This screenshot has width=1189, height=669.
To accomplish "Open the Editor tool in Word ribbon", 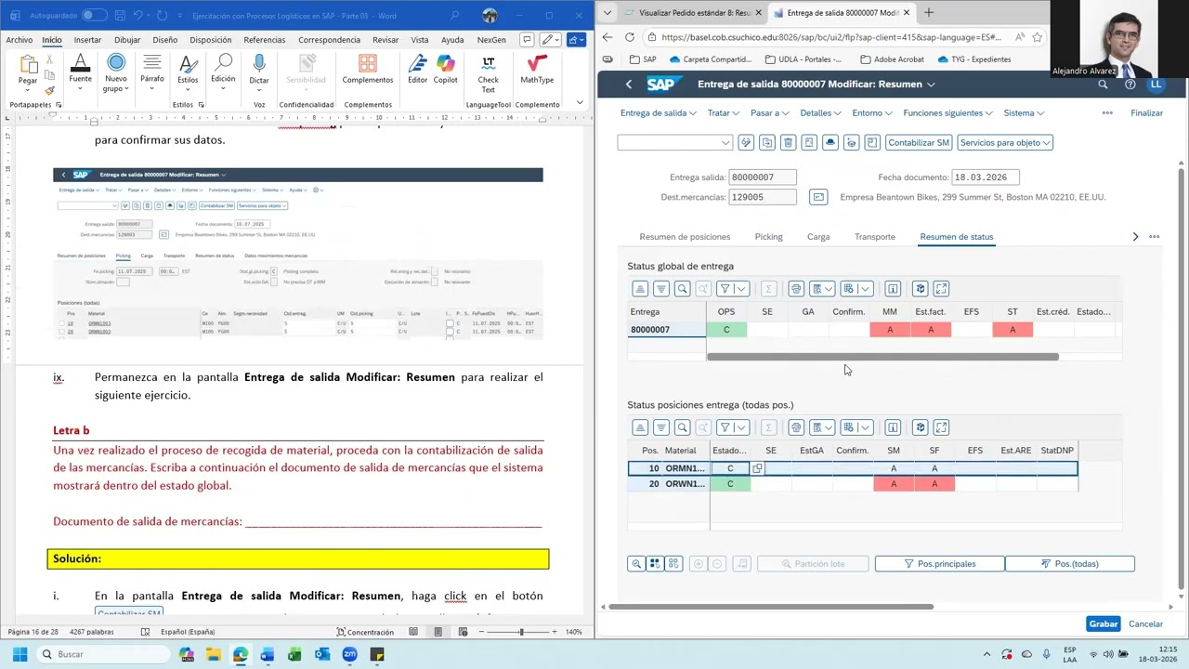I will pos(417,70).
